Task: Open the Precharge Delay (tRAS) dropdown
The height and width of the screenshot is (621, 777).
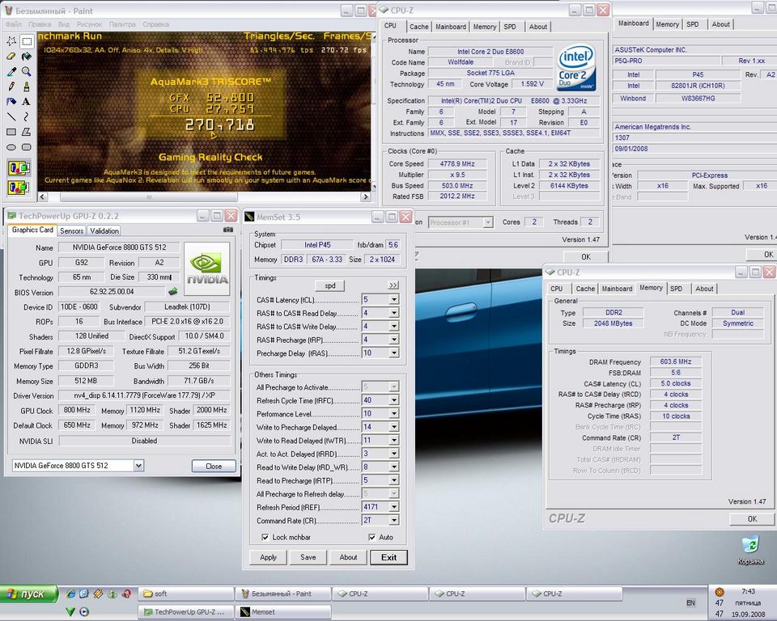Action: click(x=394, y=353)
